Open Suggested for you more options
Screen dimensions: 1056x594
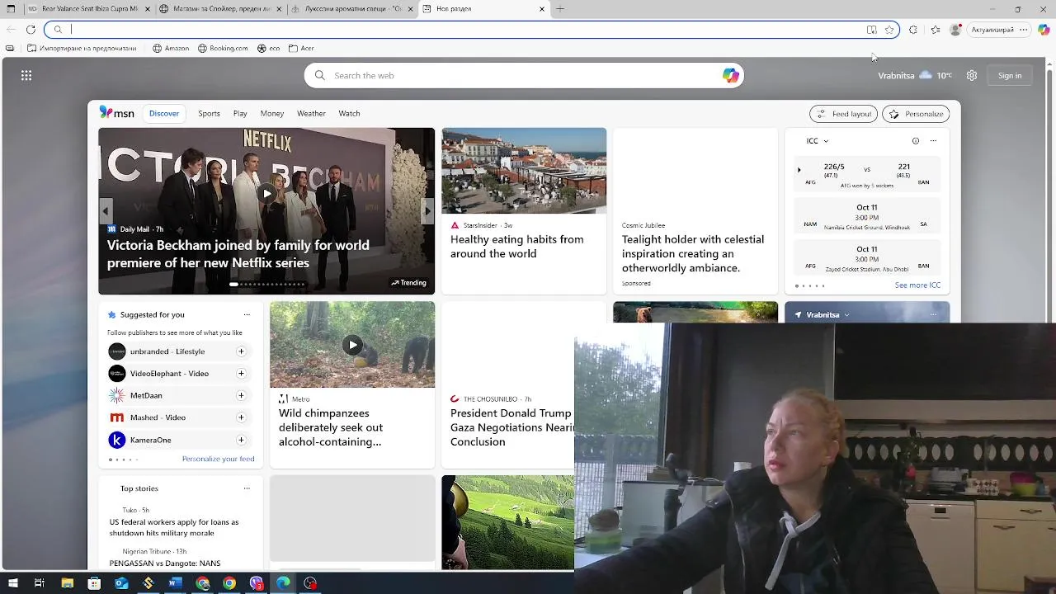(x=246, y=314)
